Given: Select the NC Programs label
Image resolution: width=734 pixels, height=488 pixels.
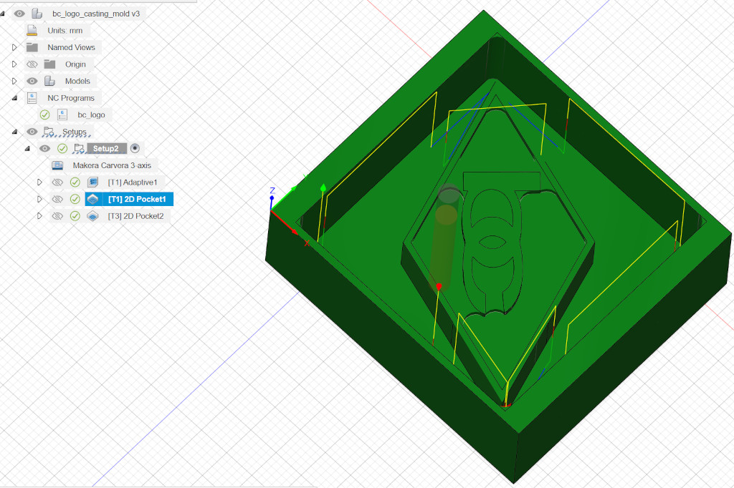Looking at the screenshot, I should pyautogui.click(x=71, y=98).
